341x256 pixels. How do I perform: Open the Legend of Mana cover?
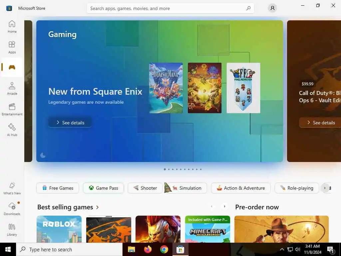(205, 88)
